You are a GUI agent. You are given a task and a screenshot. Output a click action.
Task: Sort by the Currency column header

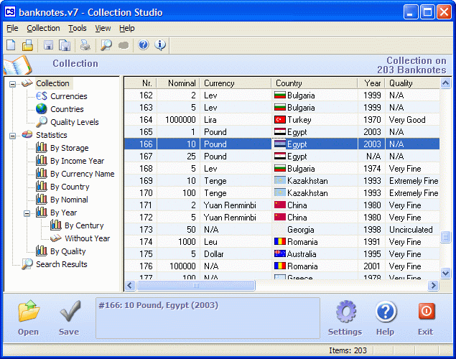click(x=236, y=83)
